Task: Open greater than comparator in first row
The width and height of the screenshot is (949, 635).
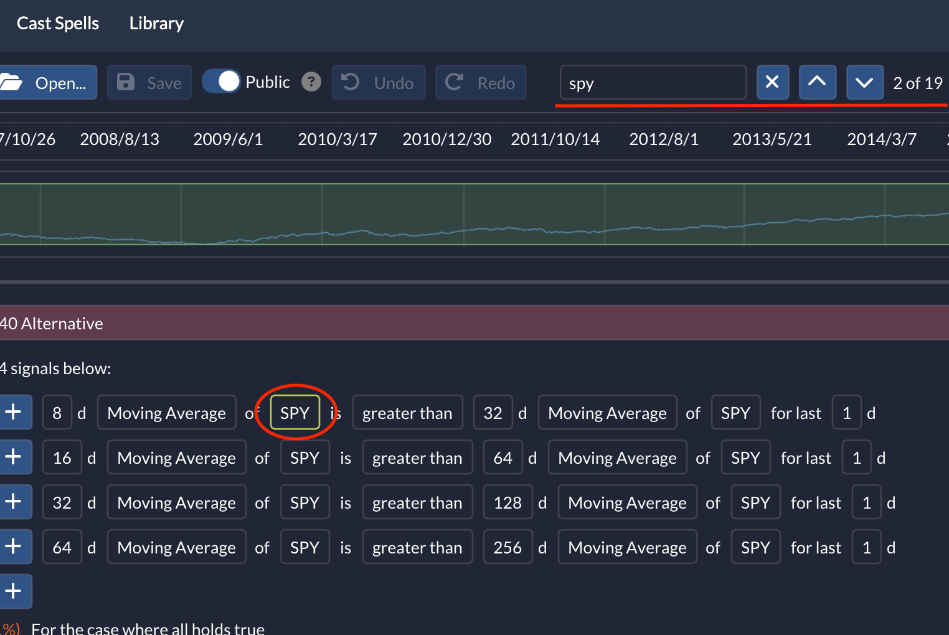Action: [408, 412]
